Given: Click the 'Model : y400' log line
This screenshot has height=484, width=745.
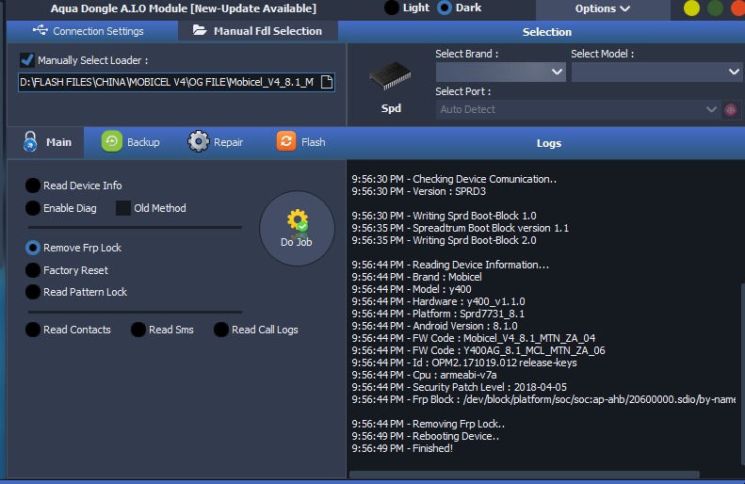Looking at the screenshot, I should click(412, 289).
